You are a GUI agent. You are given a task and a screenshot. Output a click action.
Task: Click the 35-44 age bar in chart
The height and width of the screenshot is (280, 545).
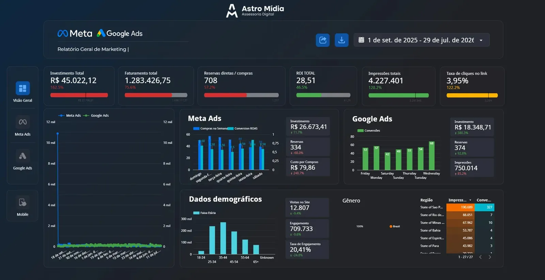[223, 238]
